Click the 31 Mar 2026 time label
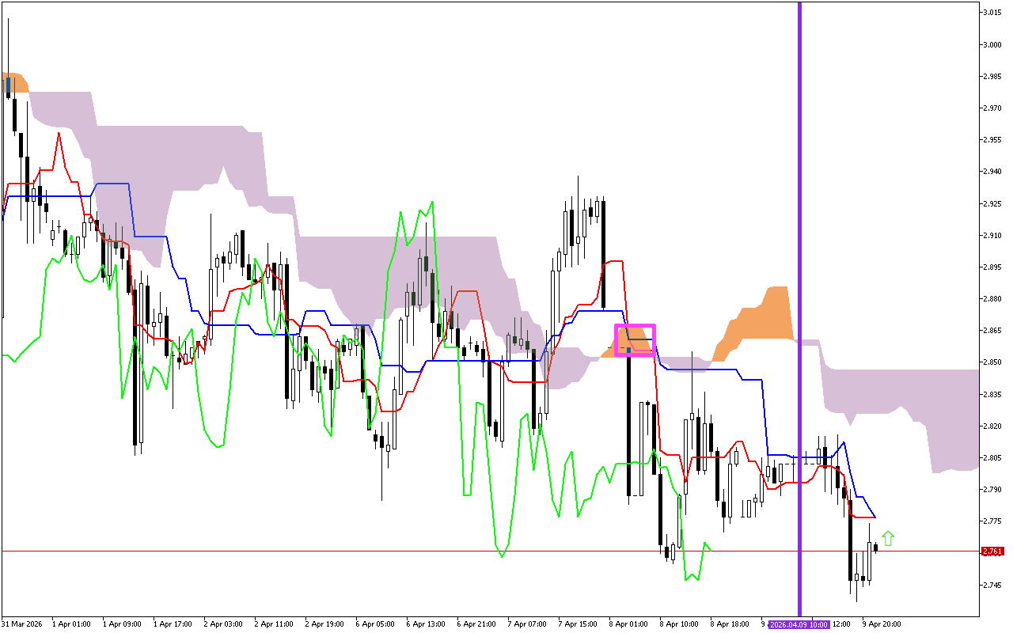 coord(22,624)
